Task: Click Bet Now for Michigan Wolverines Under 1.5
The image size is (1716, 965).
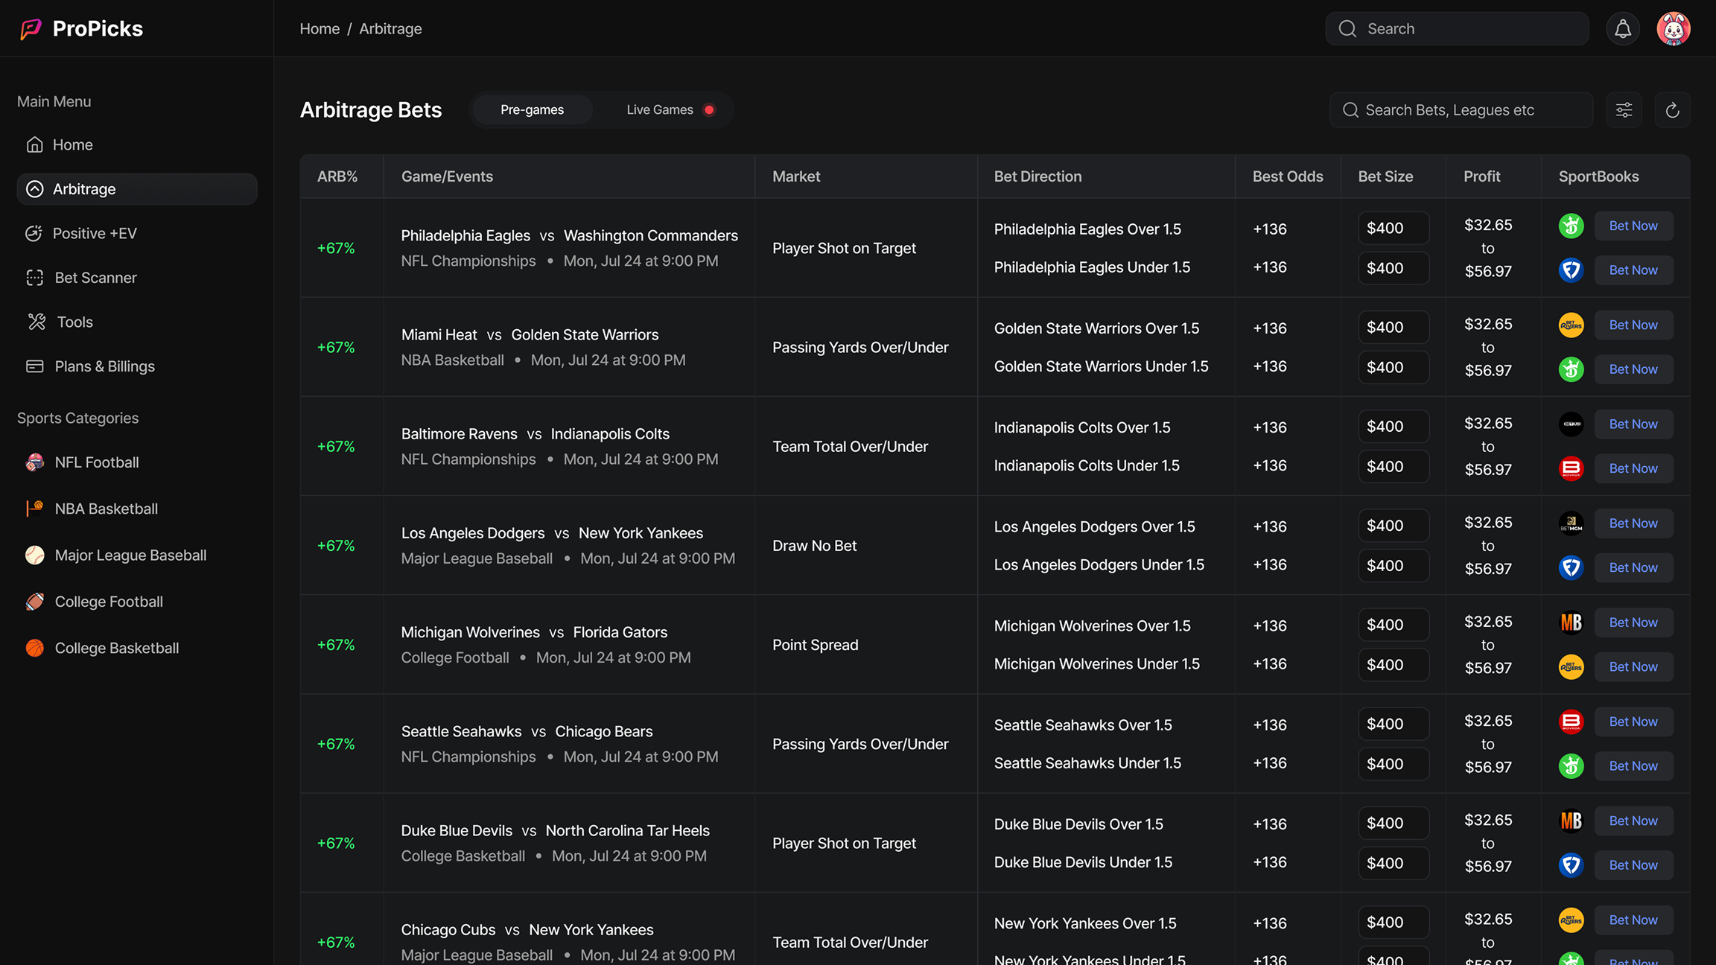Action: [x=1633, y=666]
